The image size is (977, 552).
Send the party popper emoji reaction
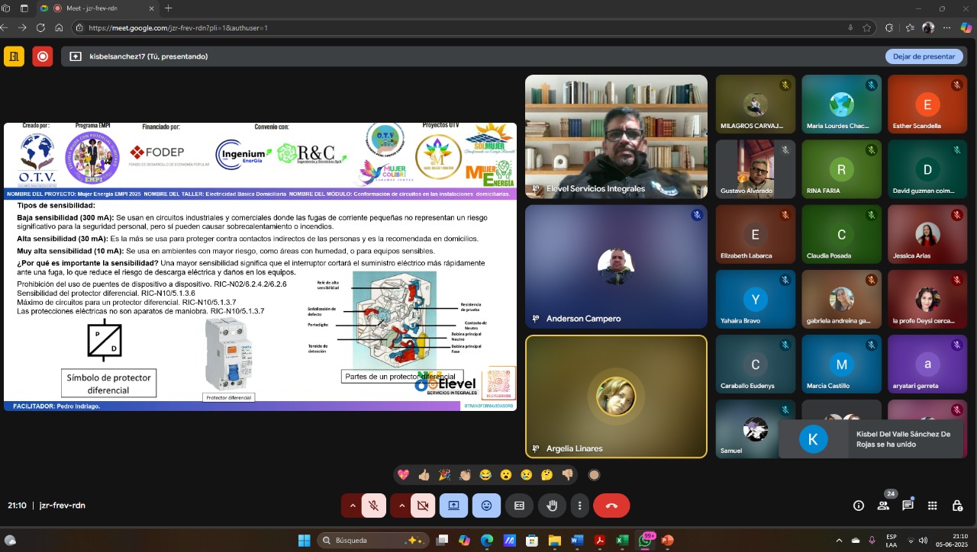pos(444,475)
